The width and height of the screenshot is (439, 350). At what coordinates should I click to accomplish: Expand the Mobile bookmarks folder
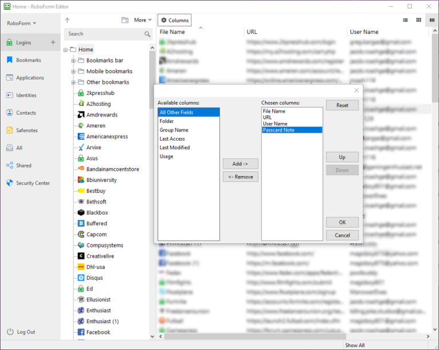point(74,71)
